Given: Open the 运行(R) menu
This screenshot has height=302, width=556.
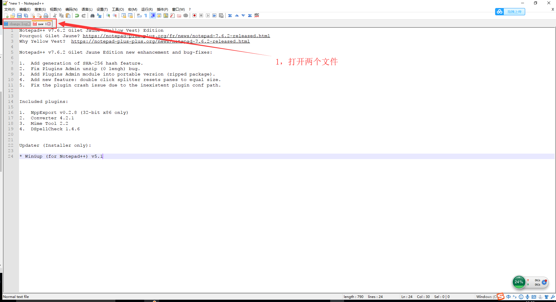Looking at the screenshot, I should click(x=147, y=10).
